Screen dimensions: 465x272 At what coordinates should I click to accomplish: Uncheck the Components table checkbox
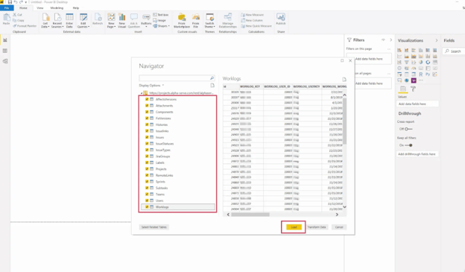pyautogui.click(x=147, y=112)
